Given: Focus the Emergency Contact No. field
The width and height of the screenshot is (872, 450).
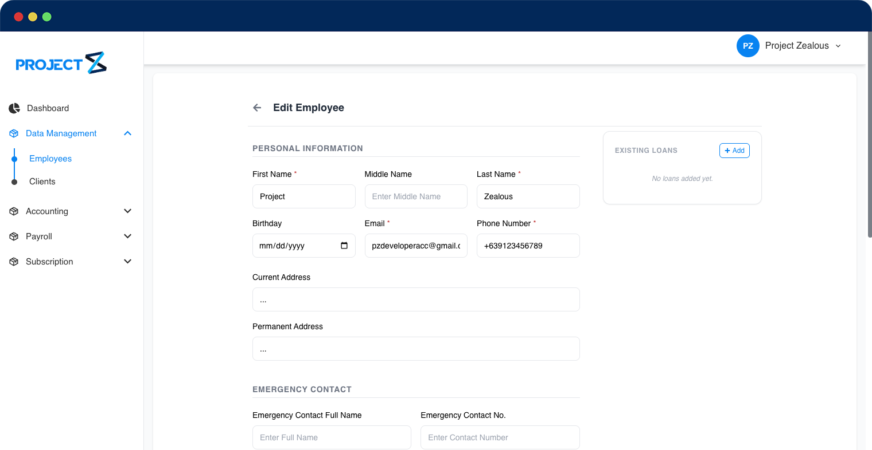Looking at the screenshot, I should click(x=500, y=437).
